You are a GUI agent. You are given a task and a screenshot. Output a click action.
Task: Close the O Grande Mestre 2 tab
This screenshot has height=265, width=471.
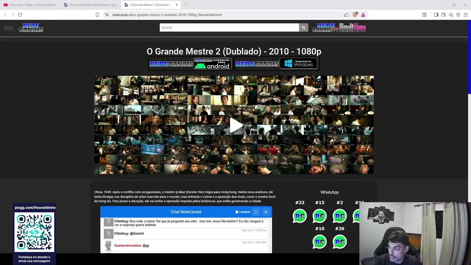[x=177, y=5]
